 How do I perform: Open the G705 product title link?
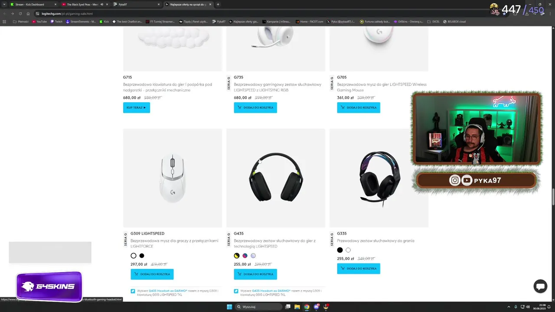[x=342, y=78]
